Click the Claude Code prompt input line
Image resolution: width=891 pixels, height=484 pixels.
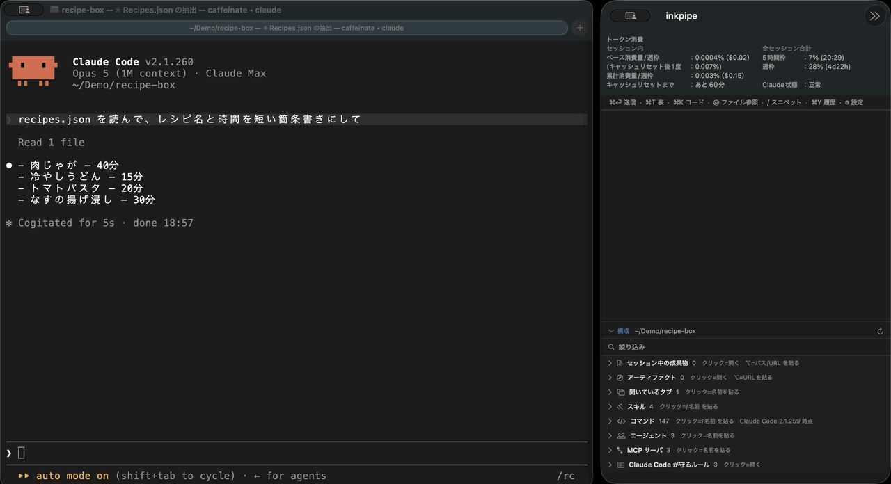[x=296, y=453]
